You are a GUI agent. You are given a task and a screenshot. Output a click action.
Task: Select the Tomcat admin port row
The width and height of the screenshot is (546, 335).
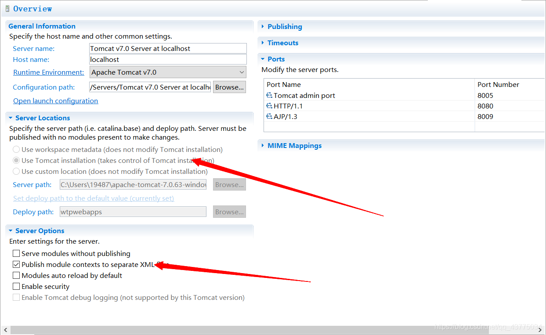point(404,95)
